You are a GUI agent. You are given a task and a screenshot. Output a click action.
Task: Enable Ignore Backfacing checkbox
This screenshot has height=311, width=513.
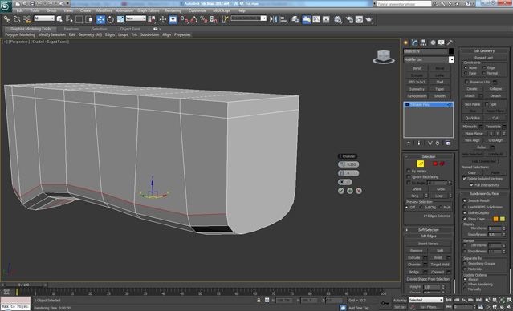click(x=409, y=176)
